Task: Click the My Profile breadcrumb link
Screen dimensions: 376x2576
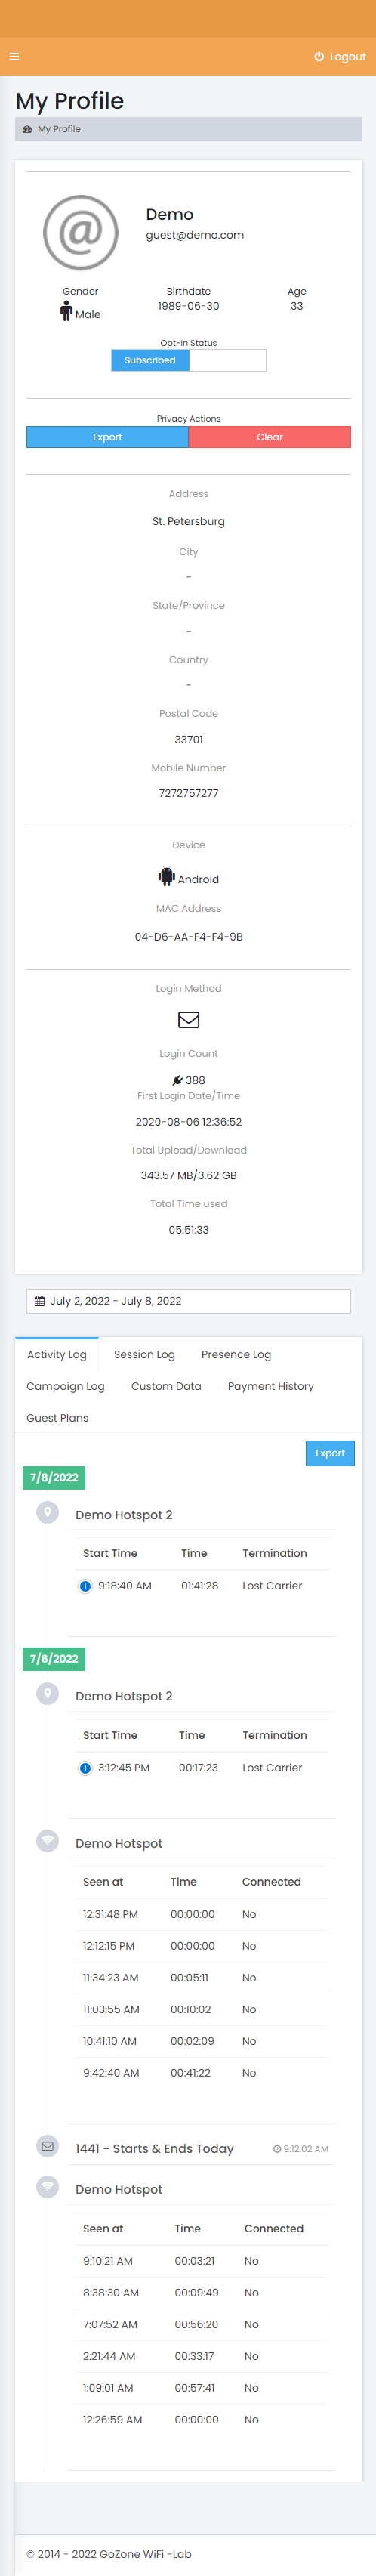Action: click(x=59, y=129)
